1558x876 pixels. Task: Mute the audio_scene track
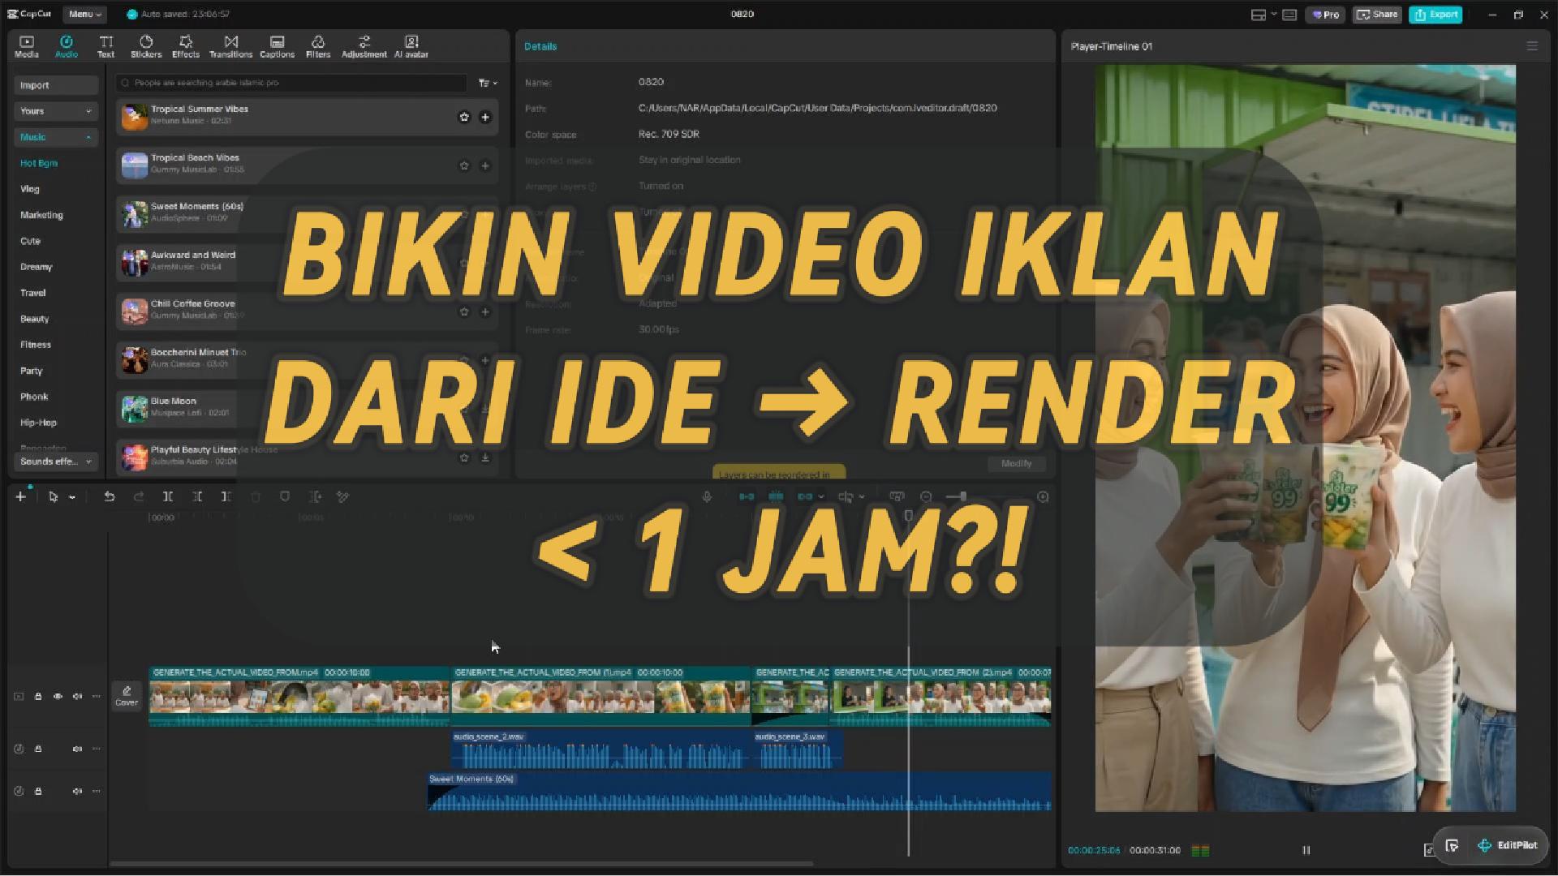point(77,749)
